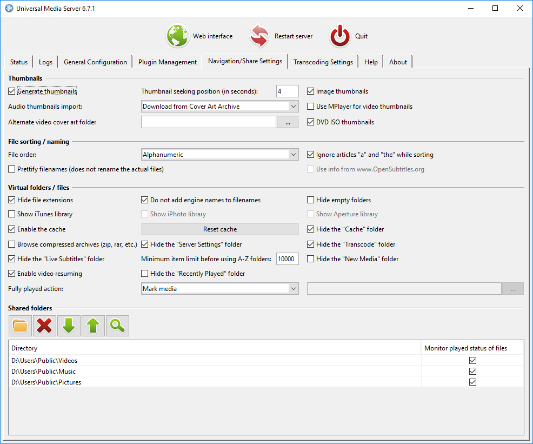Enable Use MPlayer for video thumbnails

(310, 107)
